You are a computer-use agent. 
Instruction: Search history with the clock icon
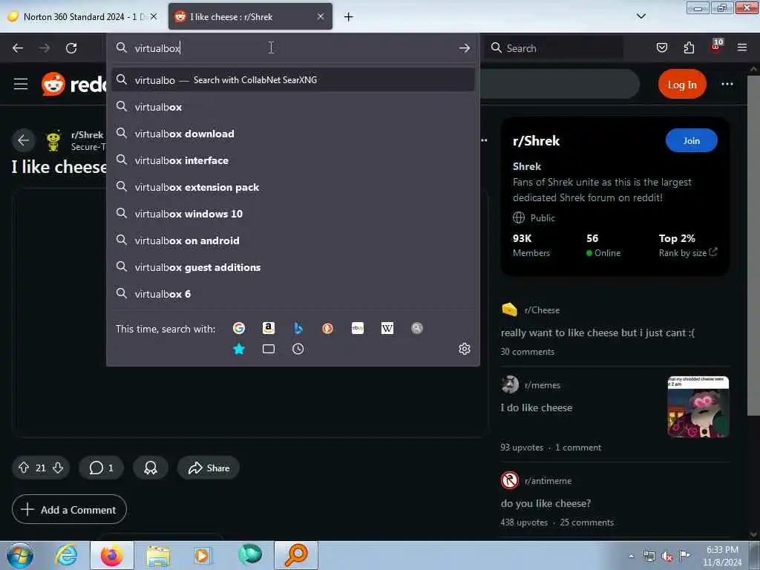tap(298, 349)
